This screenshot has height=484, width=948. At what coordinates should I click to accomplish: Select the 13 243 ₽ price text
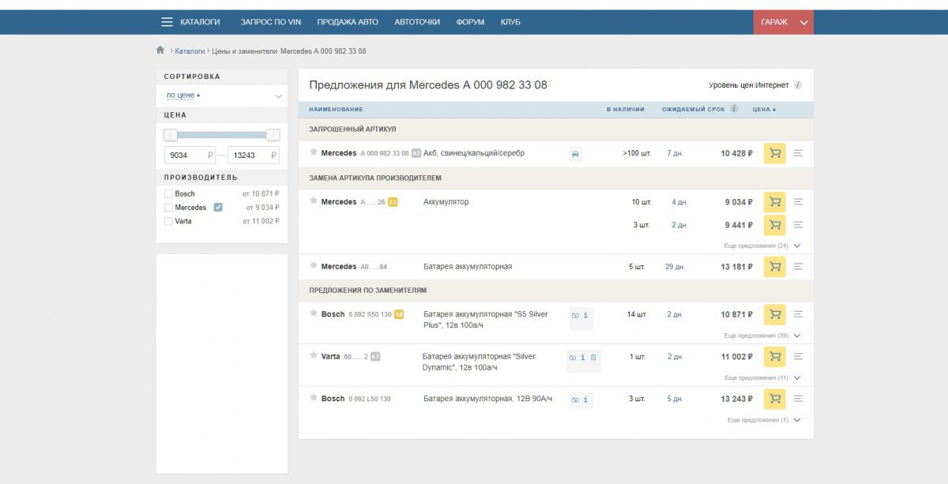[736, 400]
